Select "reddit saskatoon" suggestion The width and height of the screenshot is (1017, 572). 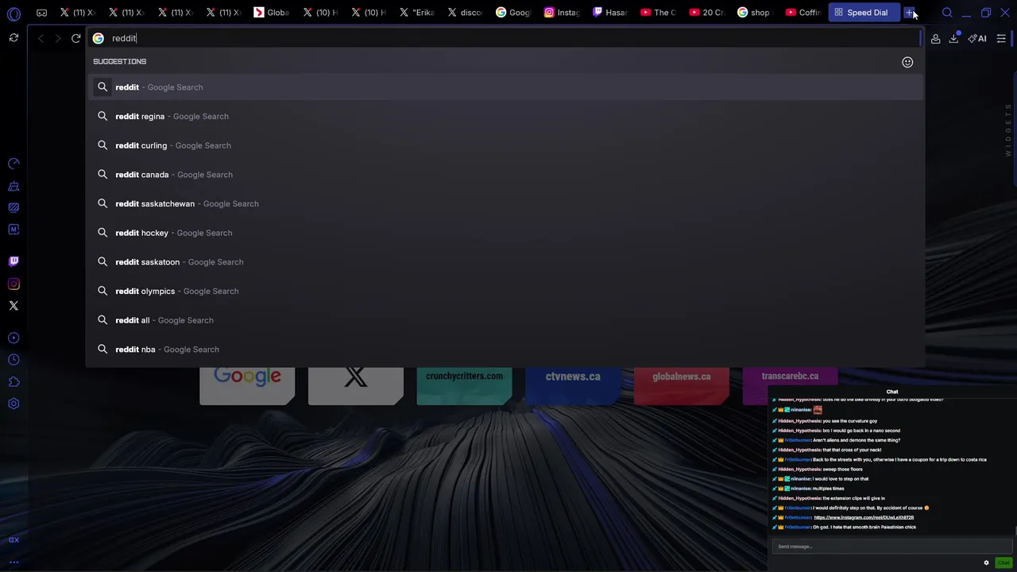[x=505, y=262]
